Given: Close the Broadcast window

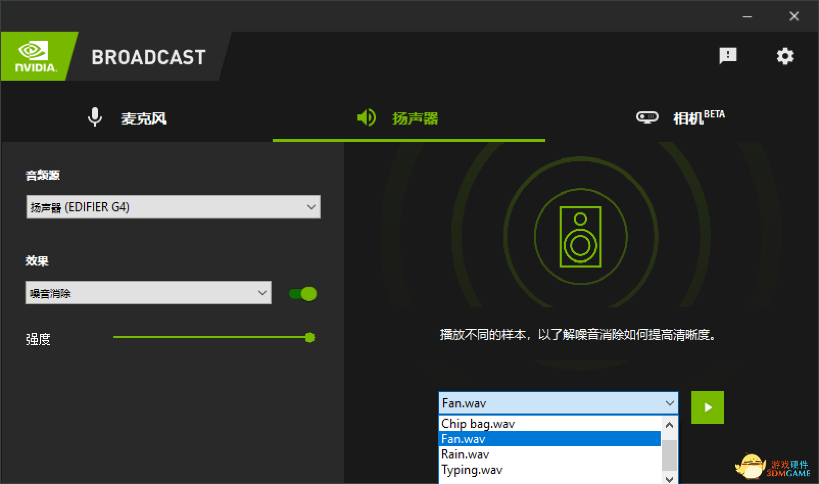Looking at the screenshot, I should point(794,16).
